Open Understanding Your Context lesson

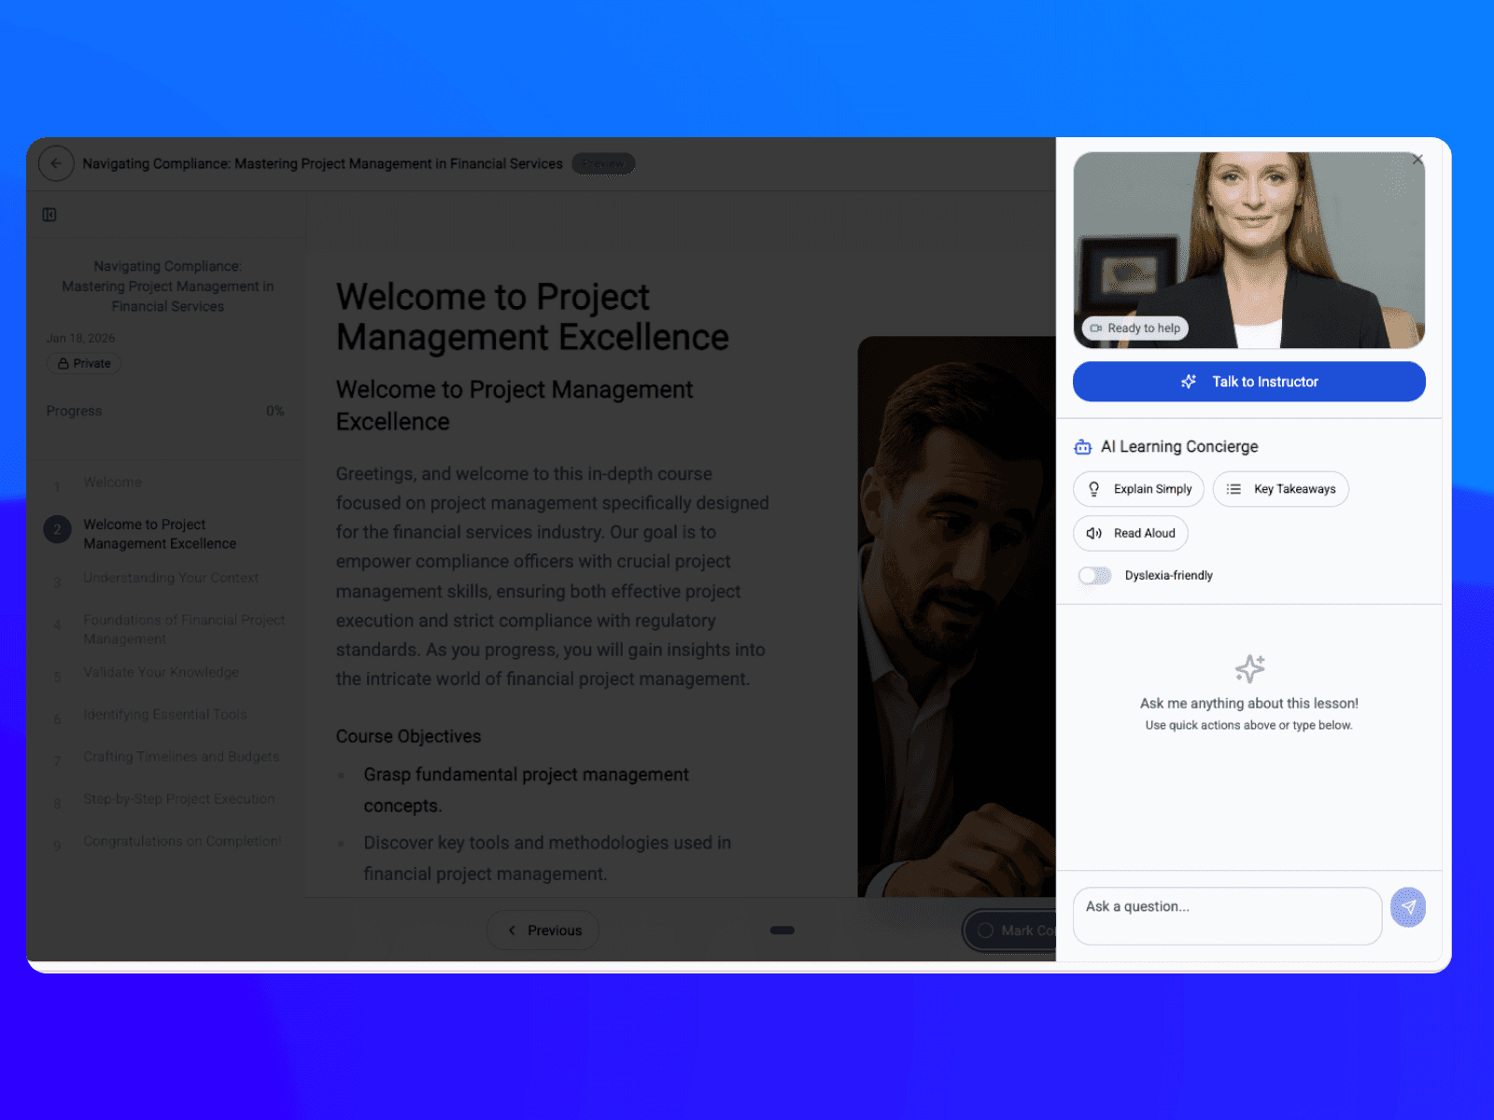171,578
